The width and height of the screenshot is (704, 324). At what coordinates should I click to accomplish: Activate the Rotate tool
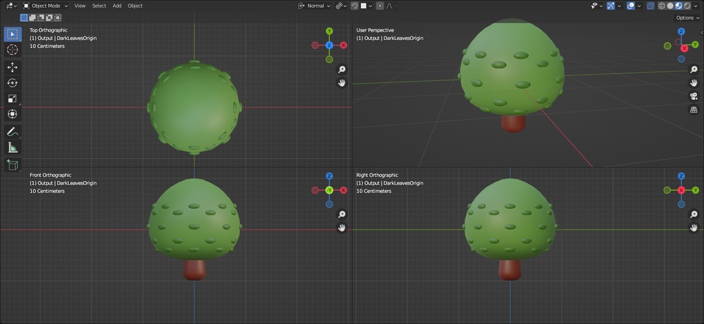(12, 83)
